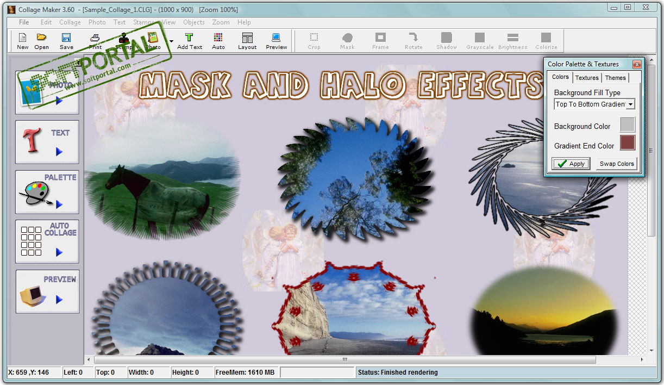Screen dimensions: 664x385
Task: Click the FreeMem: 1610 MB status entry
Action: (x=245, y=372)
